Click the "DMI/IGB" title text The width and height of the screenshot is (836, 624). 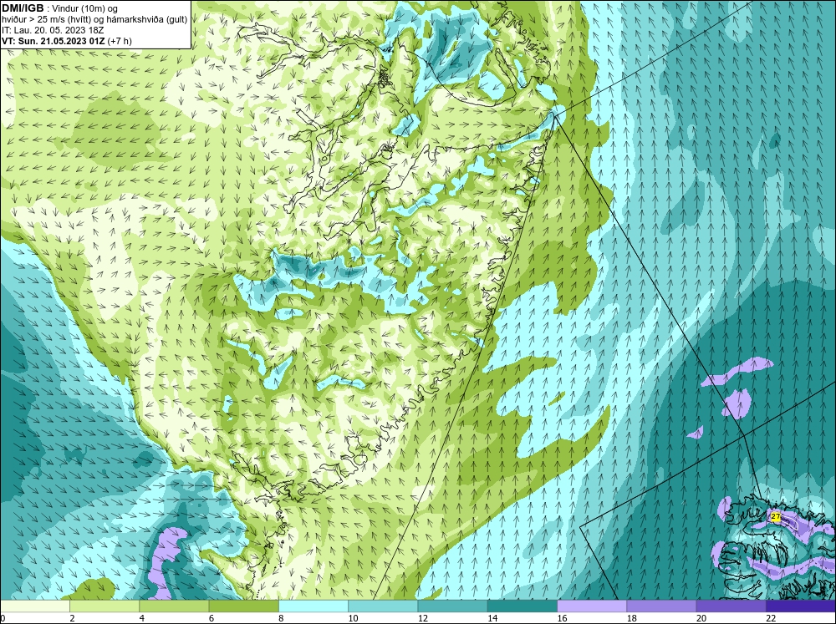[23, 8]
